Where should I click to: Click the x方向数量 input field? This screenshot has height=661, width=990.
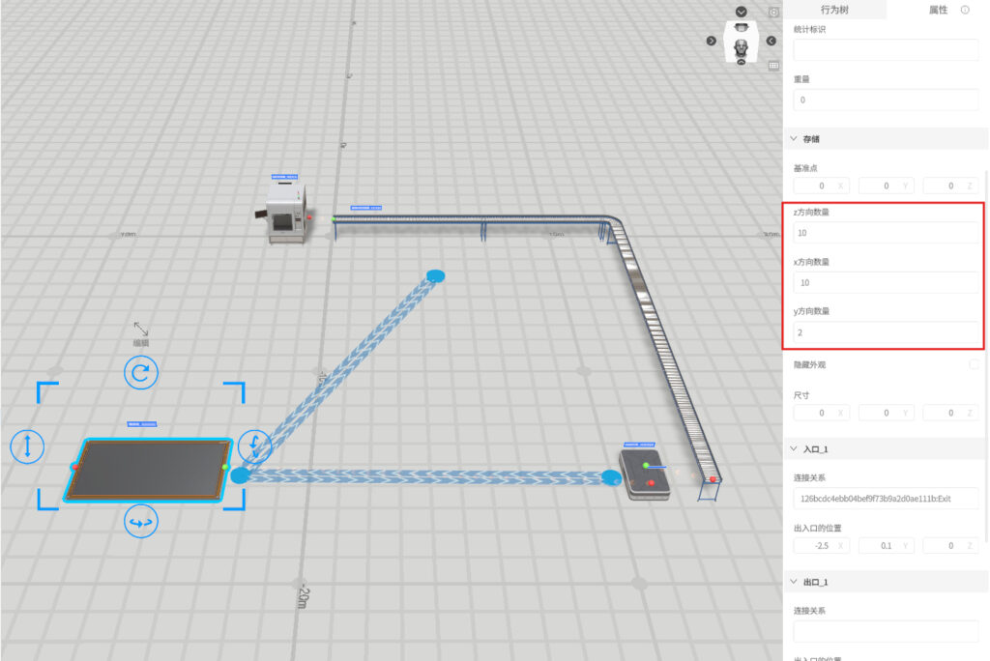(886, 283)
